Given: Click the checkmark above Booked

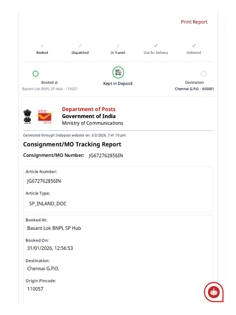Looking at the screenshot, I should click(42, 46).
